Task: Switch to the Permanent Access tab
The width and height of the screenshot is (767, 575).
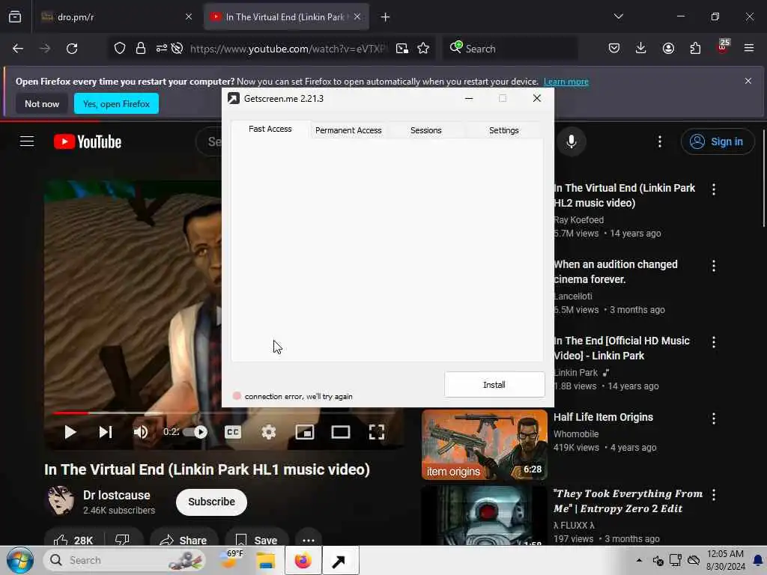Action: pos(348,130)
